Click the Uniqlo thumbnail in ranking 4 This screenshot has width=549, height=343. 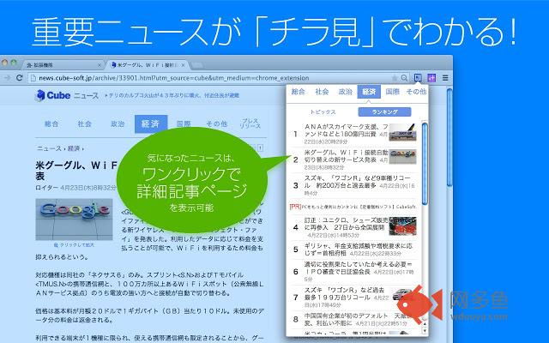point(402,226)
